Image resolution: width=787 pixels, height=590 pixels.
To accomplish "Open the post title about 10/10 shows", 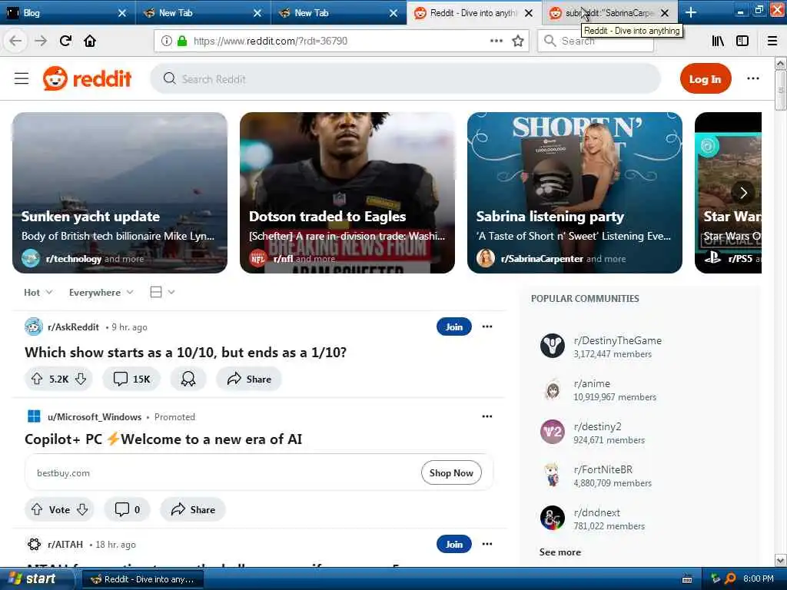I will point(186,352).
